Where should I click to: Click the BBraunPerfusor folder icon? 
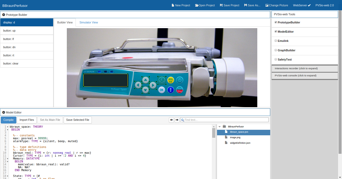click(224, 126)
